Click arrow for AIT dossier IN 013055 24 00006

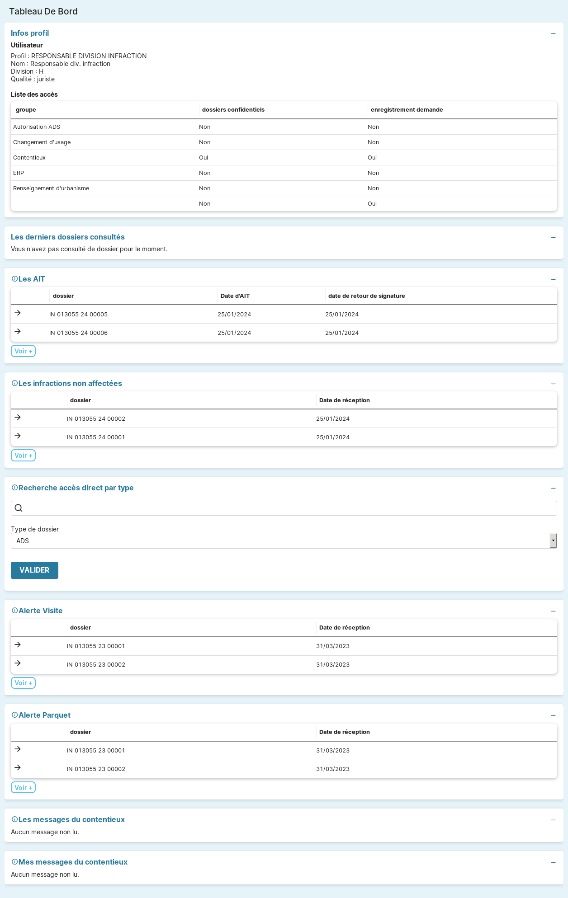18,331
